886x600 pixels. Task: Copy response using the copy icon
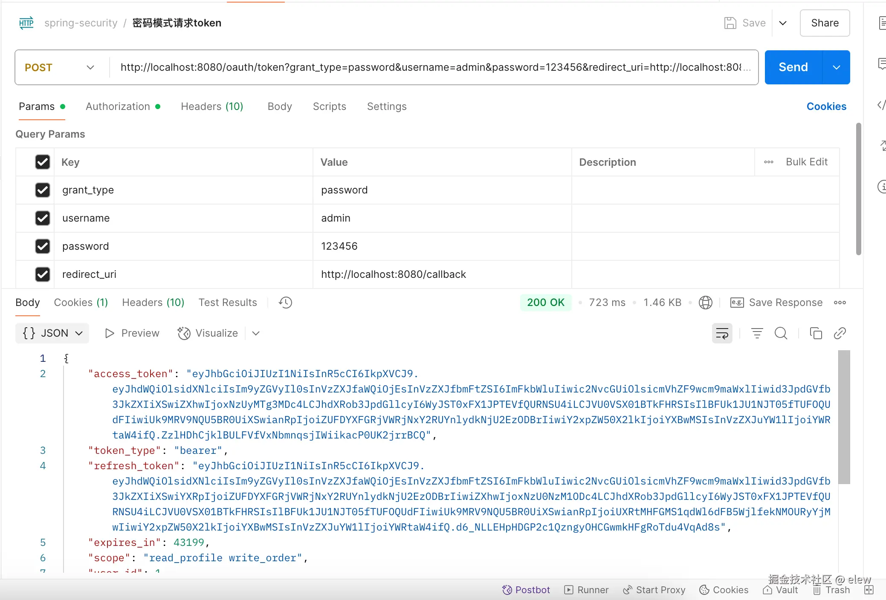(816, 333)
